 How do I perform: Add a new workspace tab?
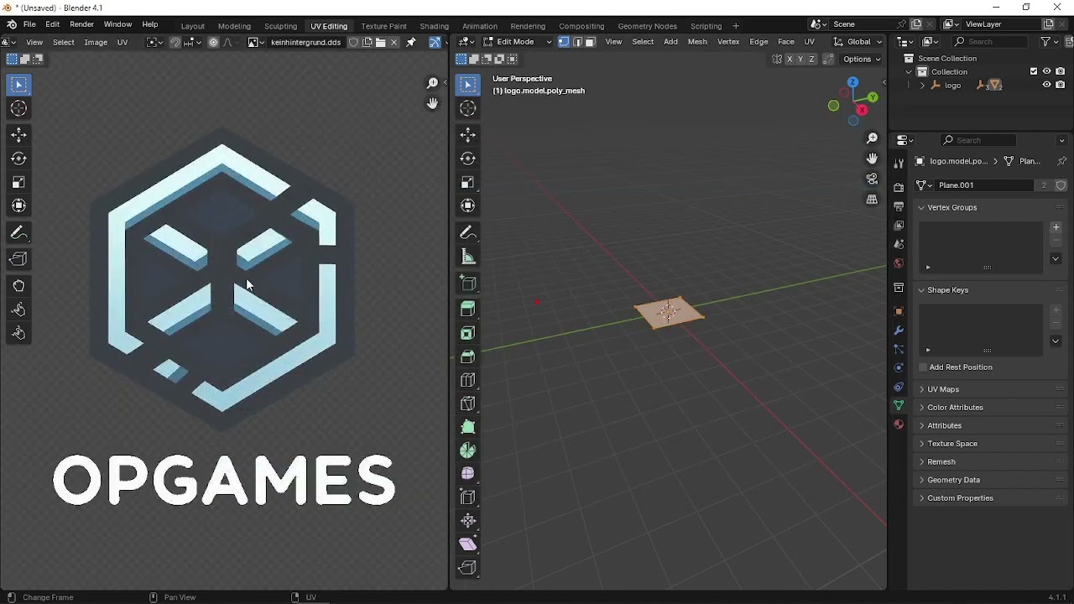pyautogui.click(x=736, y=26)
